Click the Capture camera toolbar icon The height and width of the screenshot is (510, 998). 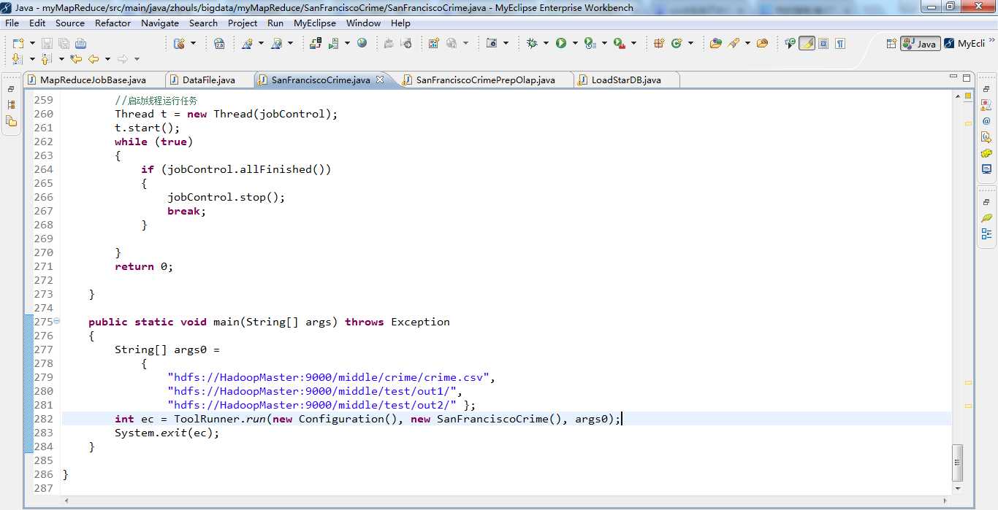pyautogui.click(x=492, y=43)
